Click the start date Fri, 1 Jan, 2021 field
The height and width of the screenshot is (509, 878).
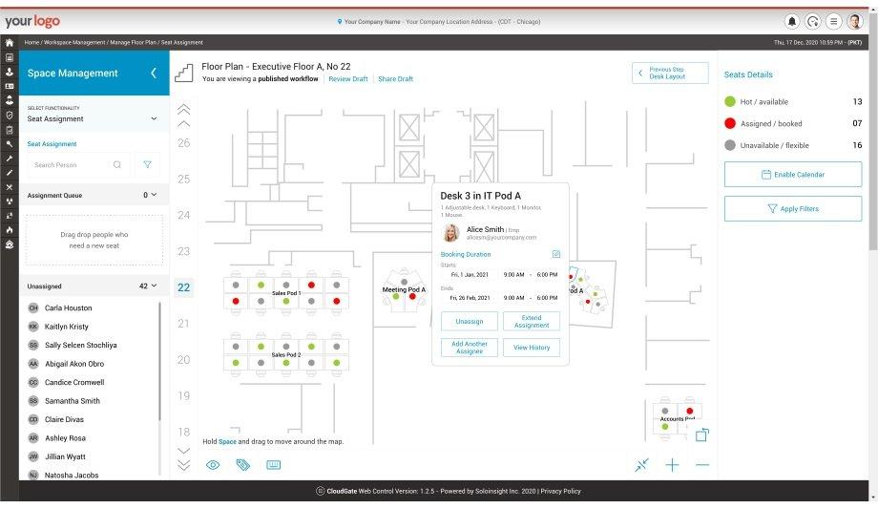(470, 275)
